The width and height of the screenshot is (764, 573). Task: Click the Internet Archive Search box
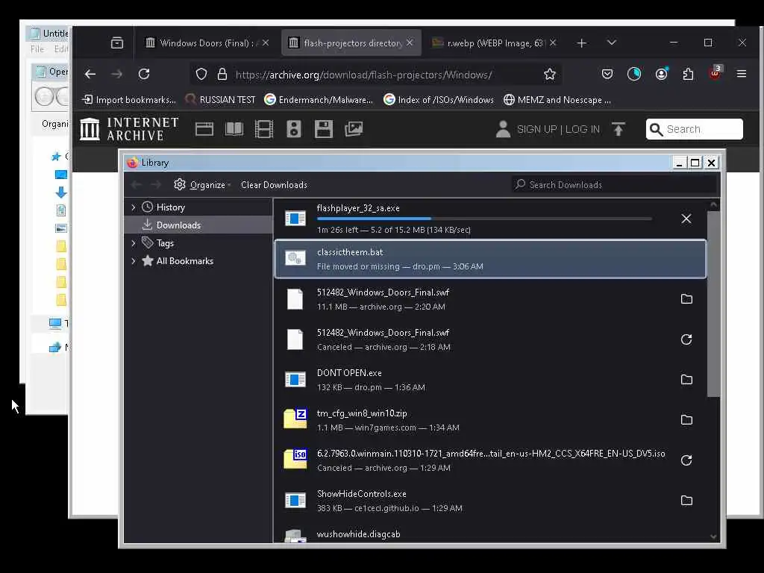click(695, 129)
